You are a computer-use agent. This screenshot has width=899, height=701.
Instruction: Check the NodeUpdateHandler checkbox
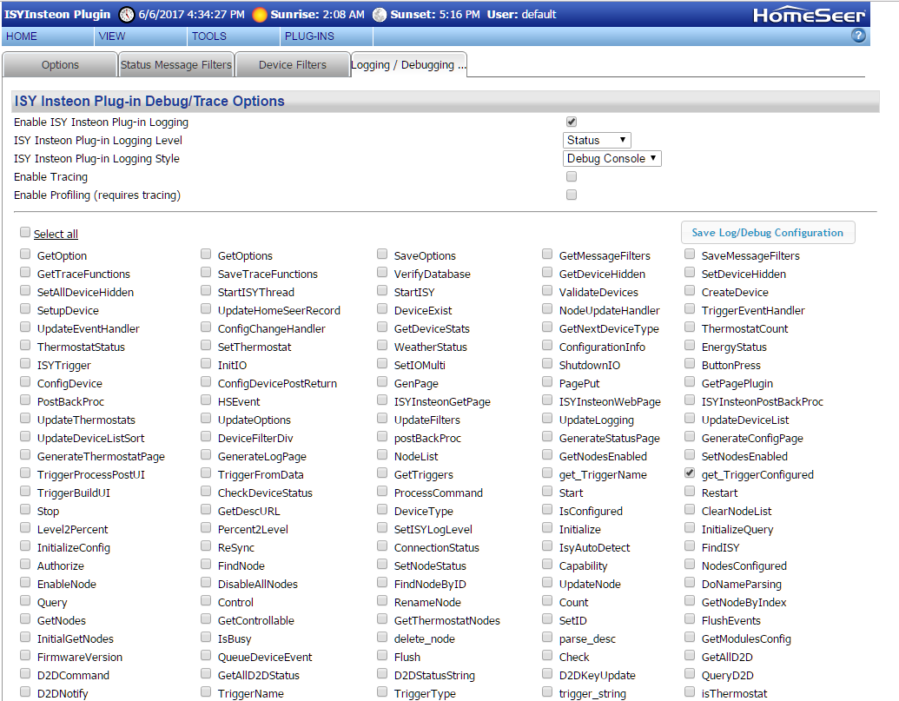547,309
